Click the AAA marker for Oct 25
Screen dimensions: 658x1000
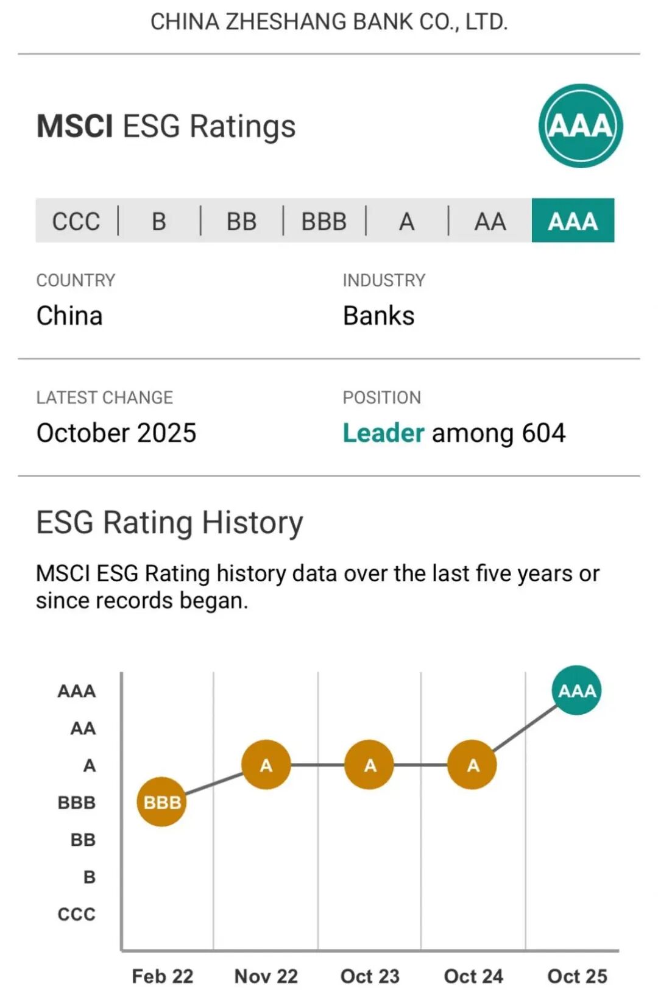click(576, 690)
